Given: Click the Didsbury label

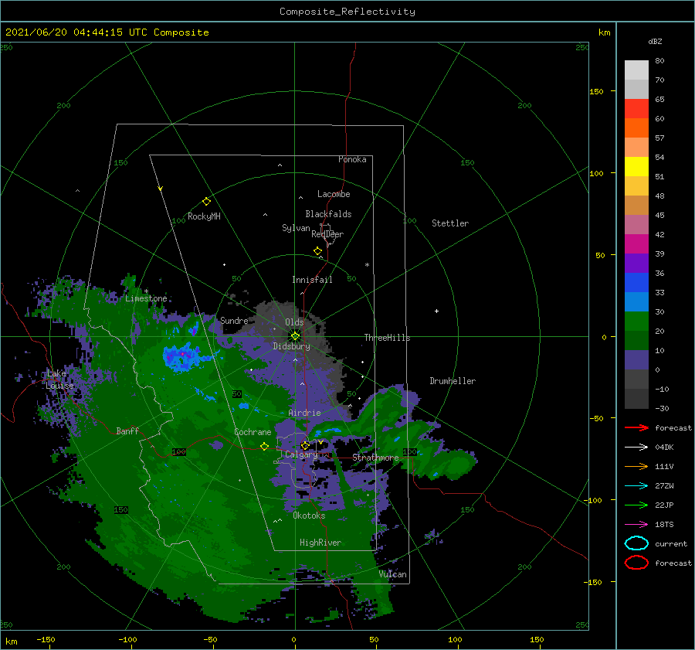Looking at the screenshot, I should [292, 346].
